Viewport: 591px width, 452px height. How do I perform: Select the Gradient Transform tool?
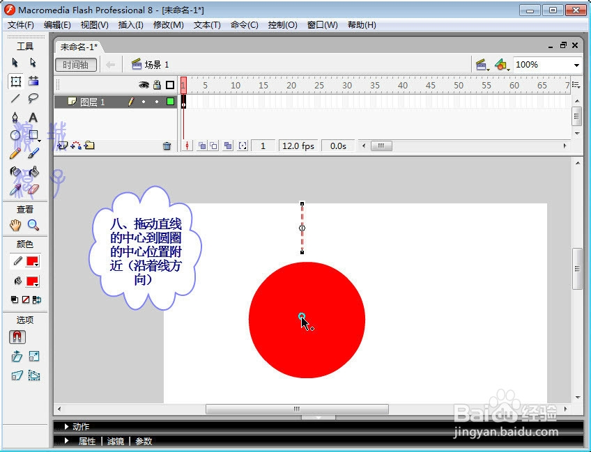[33, 81]
